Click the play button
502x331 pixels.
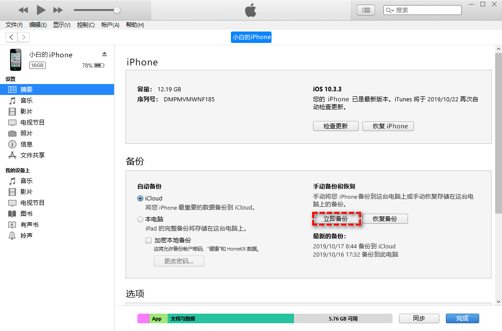coord(41,10)
